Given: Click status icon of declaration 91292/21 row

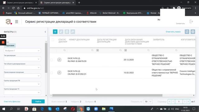Looking at the screenshot, I should pyautogui.click(x=59, y=72).
